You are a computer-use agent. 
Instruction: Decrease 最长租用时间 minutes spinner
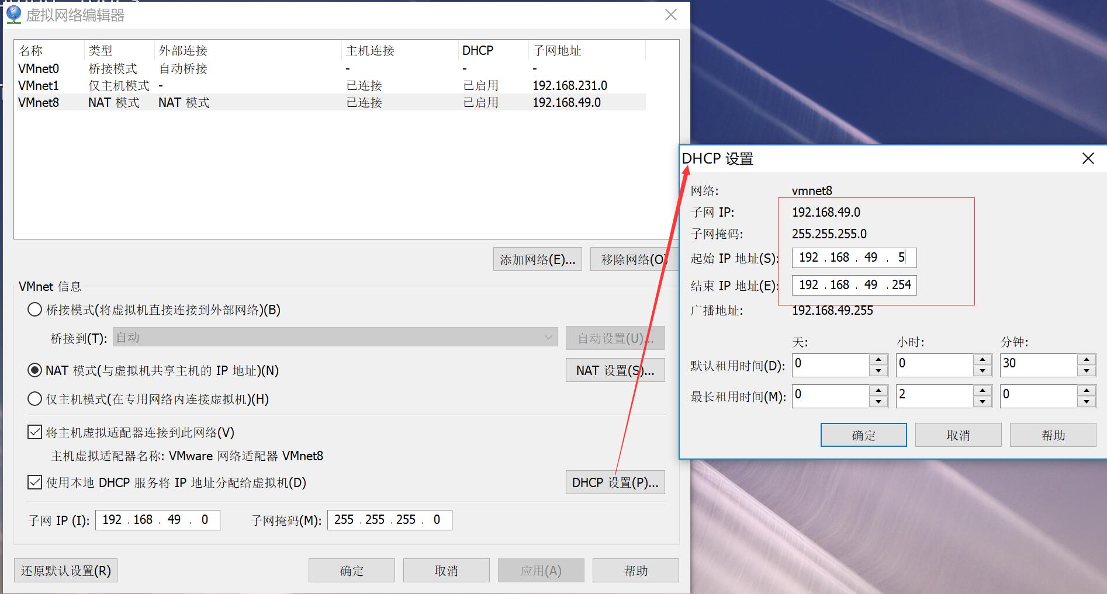click(x=1087, y=402)
